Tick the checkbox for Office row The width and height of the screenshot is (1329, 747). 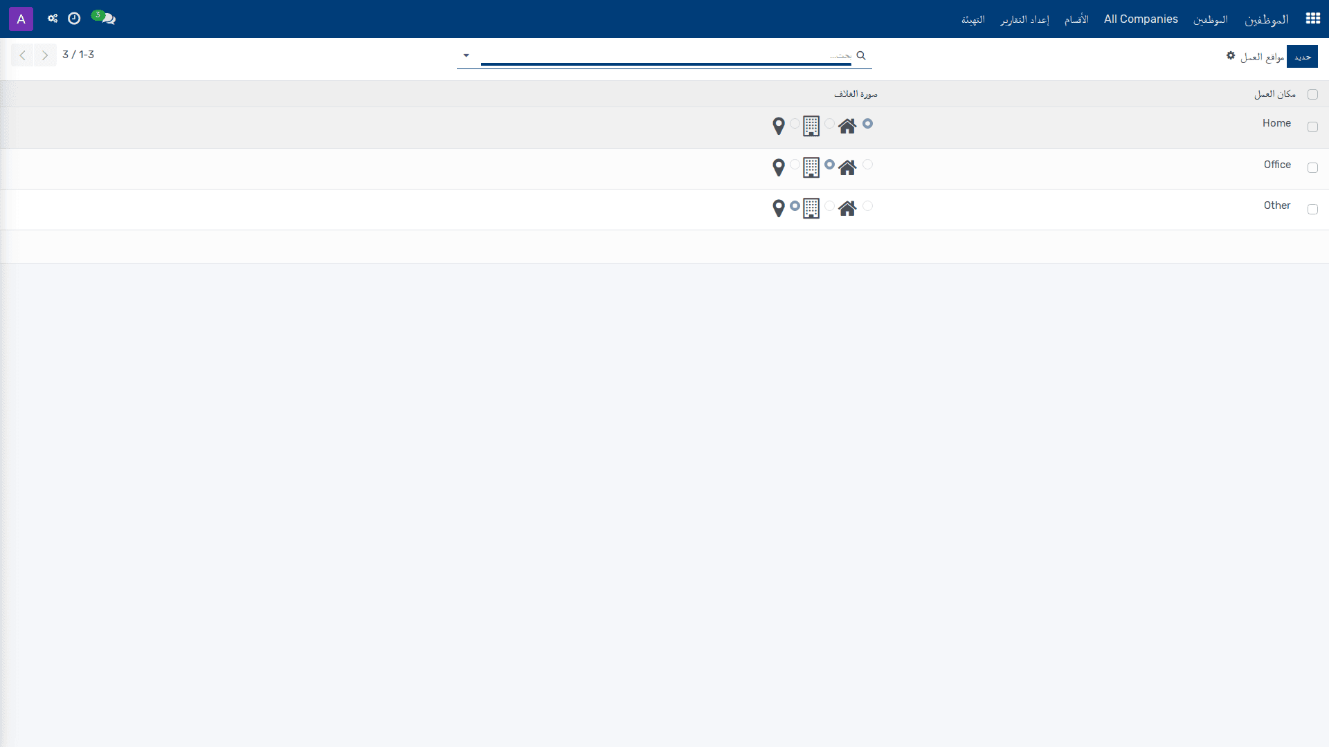(1312, 168)
